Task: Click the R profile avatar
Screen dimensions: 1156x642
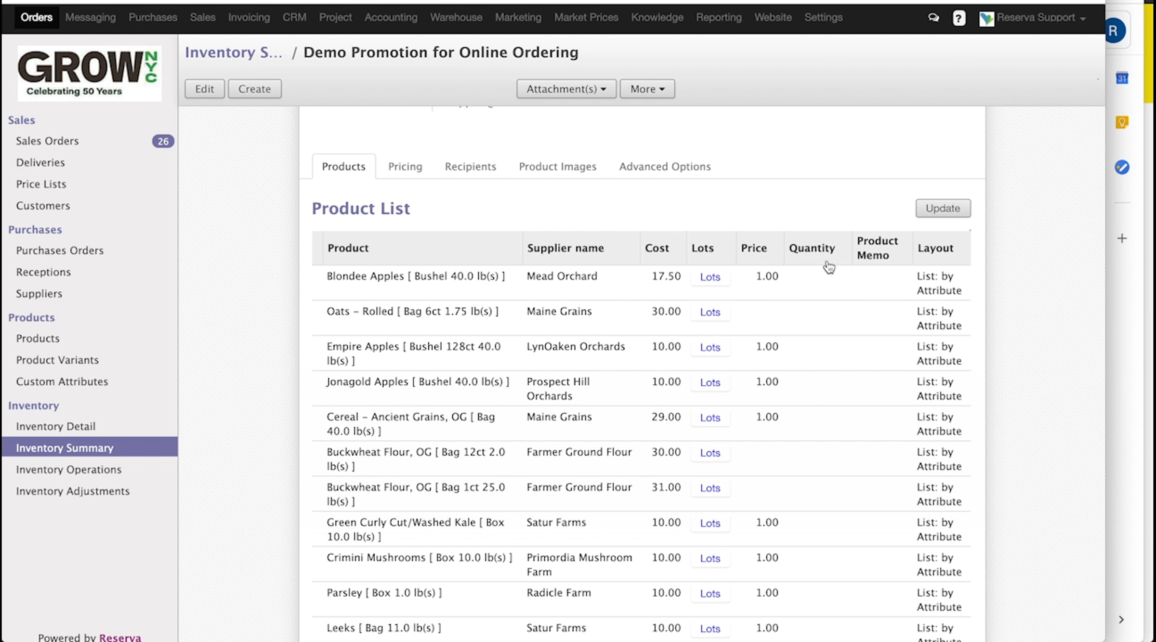Action: point(1114,31)
